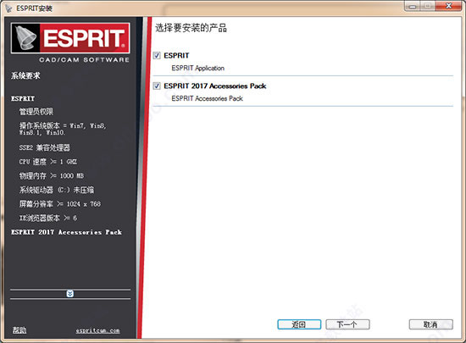Select ESPRIT heading in system requirements

pyautogui.click(x=23, y=98)
